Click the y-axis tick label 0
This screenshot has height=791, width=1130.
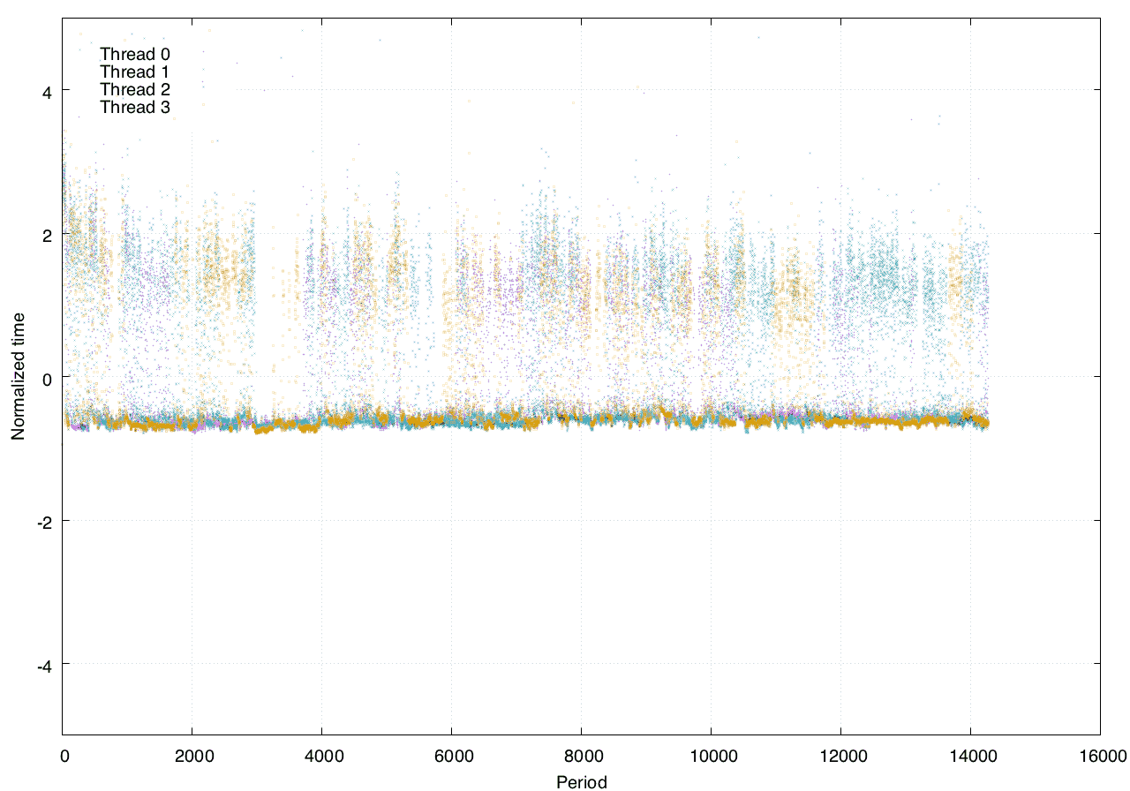45,378
